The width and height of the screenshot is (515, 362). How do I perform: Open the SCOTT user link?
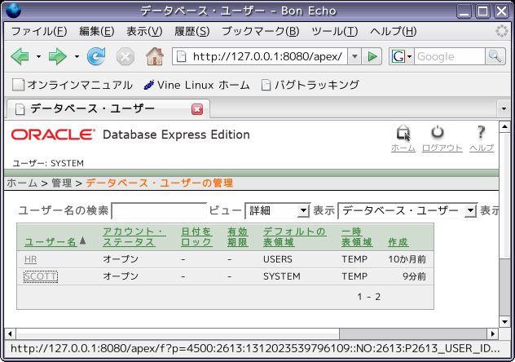41,276
